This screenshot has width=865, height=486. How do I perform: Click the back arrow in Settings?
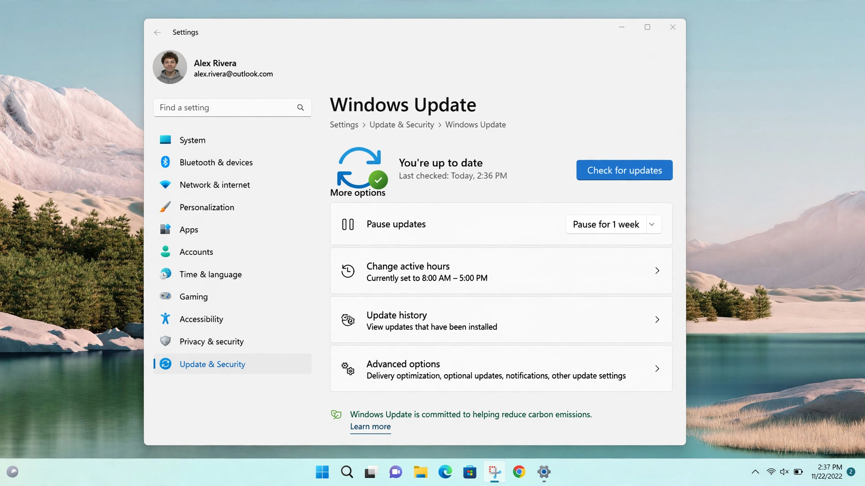coord(157,32)
